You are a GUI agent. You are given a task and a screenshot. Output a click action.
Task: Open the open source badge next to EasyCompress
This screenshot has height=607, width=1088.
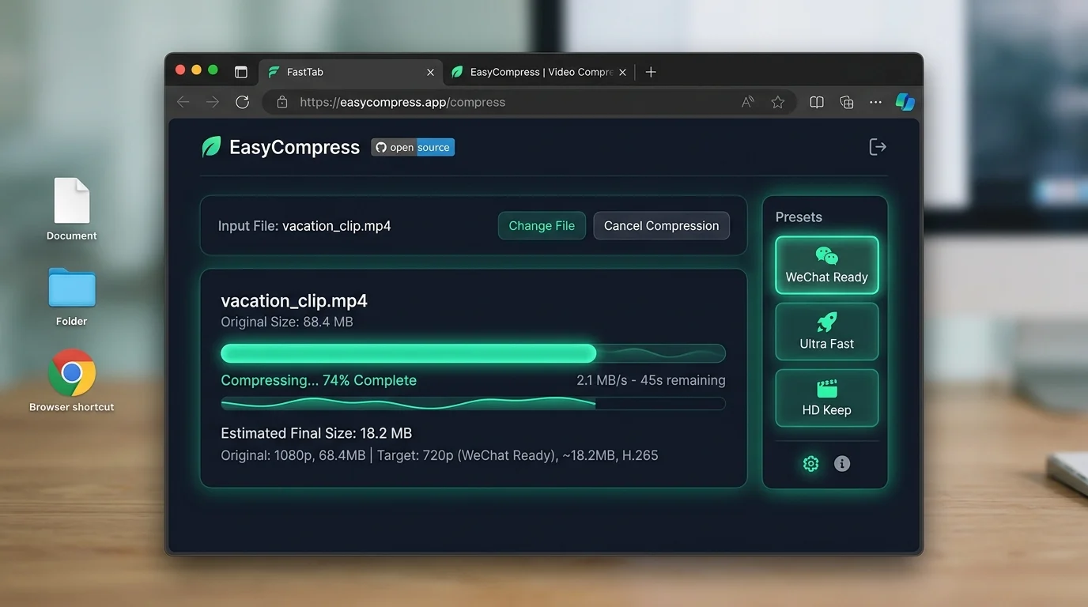tap(412, 147)
